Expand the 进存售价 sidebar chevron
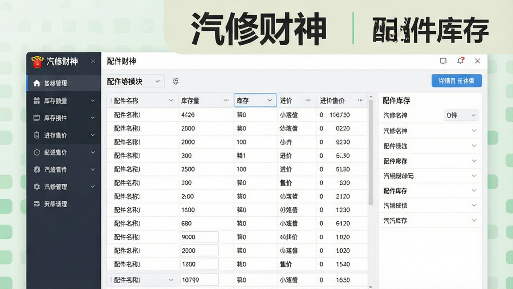This screenshot has height=289, width=513. click(93, 135)
